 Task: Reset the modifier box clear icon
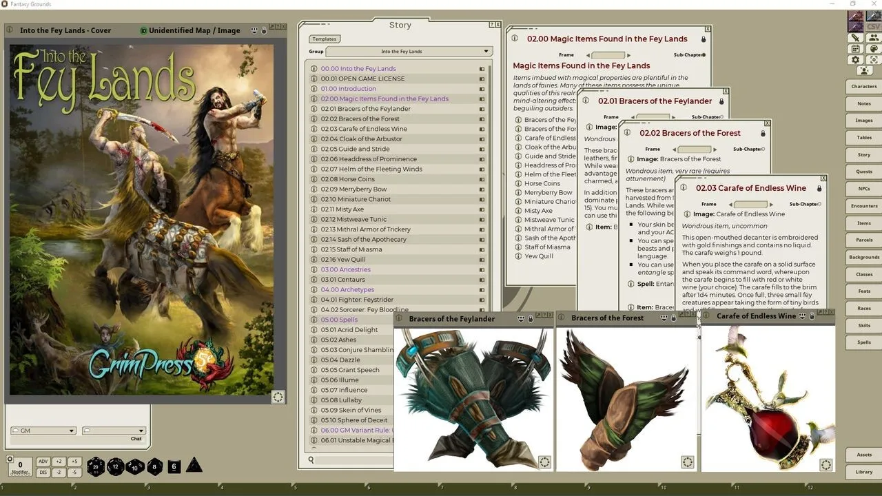coord(10,459)
